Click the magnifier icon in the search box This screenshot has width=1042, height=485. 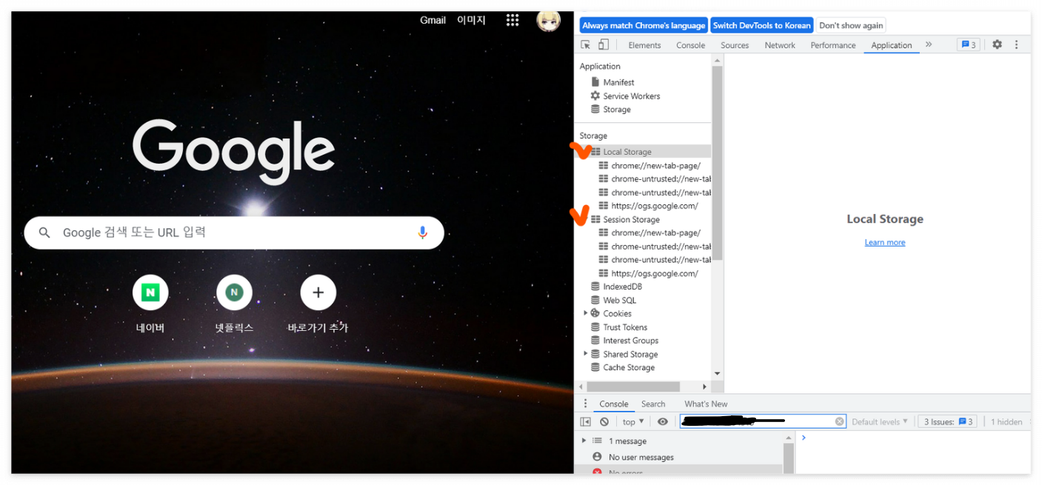44,233
